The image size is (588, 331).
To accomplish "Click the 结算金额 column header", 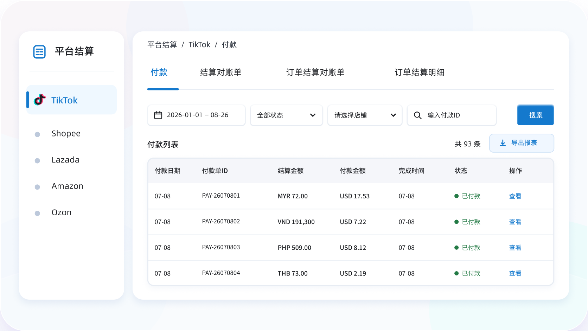I will point(290,171).
